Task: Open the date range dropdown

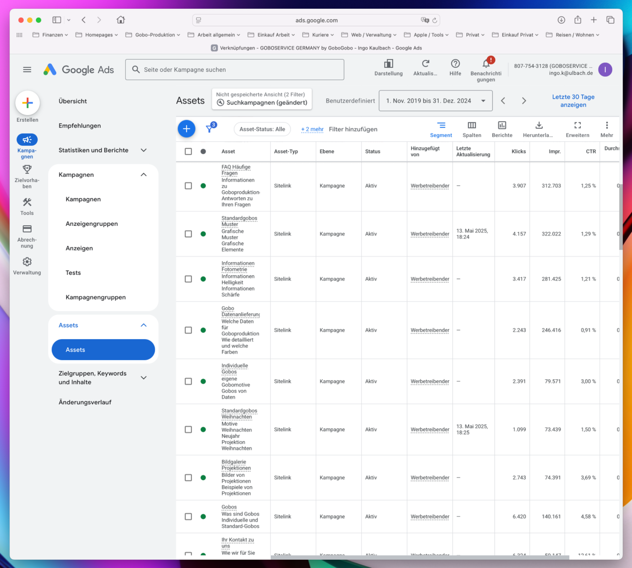Action: (x=435, y=101)
